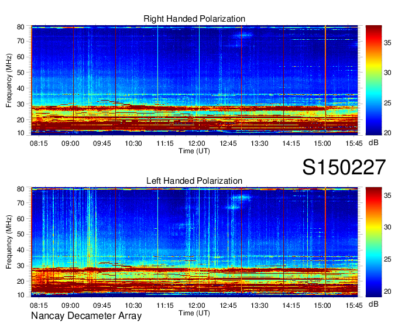
Task: Click 70 MHz tick of Right Handed plot
Action: (x=20, y=41)
